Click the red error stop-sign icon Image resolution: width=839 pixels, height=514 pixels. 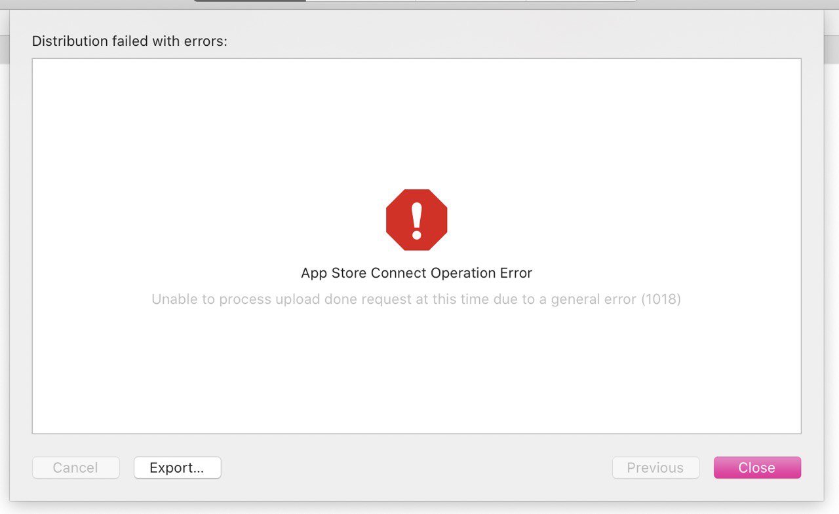[x=416, y=220]
